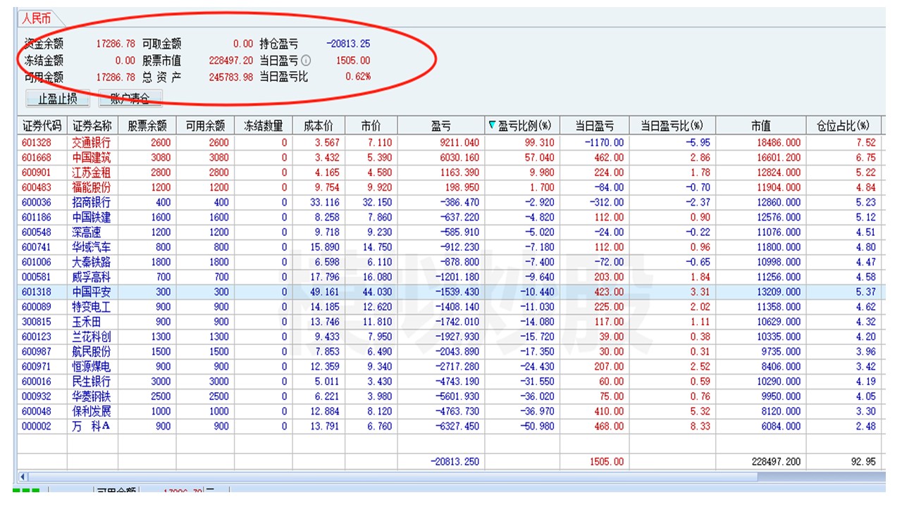Click stock code 600548
Image resolution: width=902 pixels, height=507 pixels.
(x=37, y=232)
